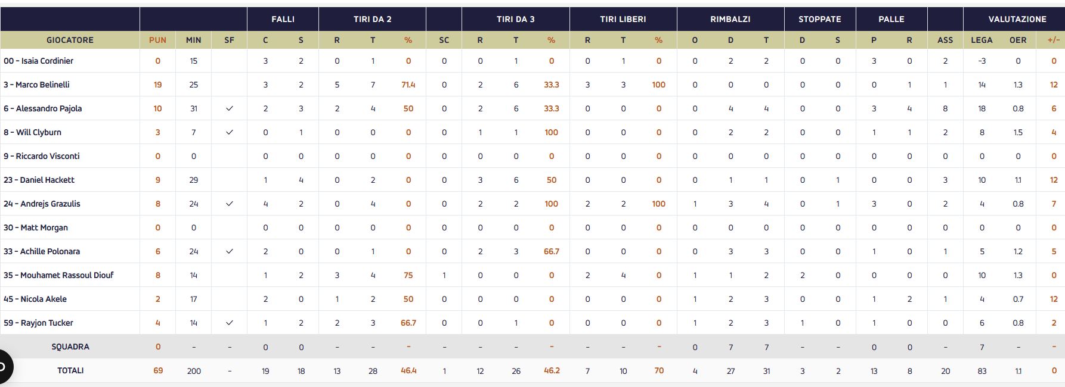1065x387 pixels.
Task: Open Daniel Hackett's player name
Action: tap(39, 180)
